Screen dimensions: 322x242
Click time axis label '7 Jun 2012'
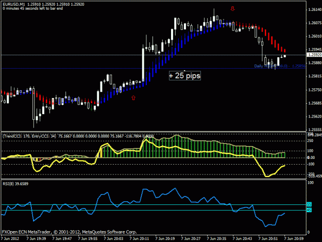[x=10, y=239]
